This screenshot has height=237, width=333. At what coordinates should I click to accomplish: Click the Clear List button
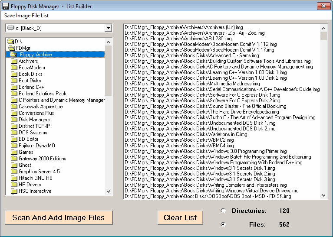(180, 218)
